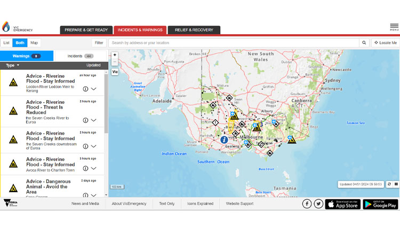Image resolution: width=400 pixels, height=229 pixels.
Task: Expand the Threat Is Reduced warning
Action: (94, 120)
